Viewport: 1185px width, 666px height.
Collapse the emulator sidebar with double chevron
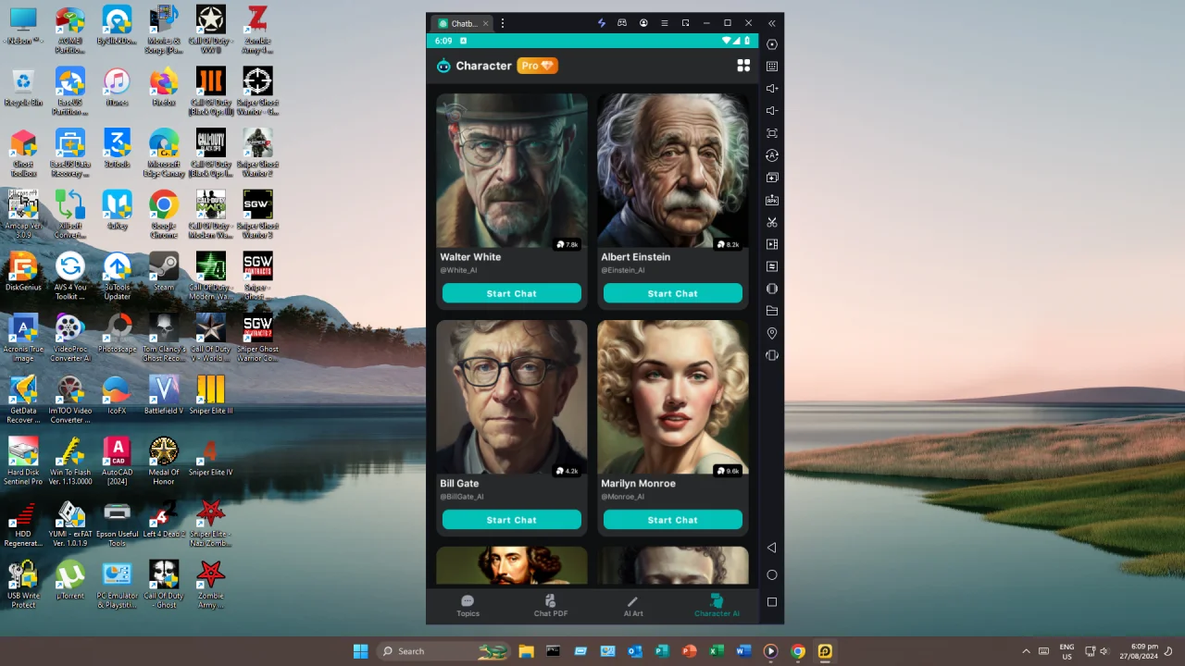(x=771, y=23)
